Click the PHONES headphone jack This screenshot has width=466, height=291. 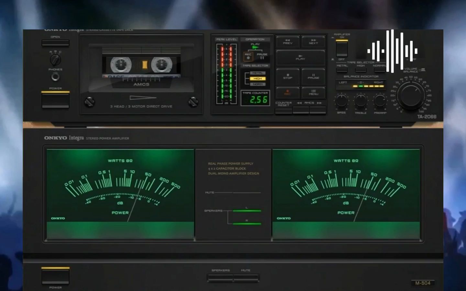click(55, 77)
